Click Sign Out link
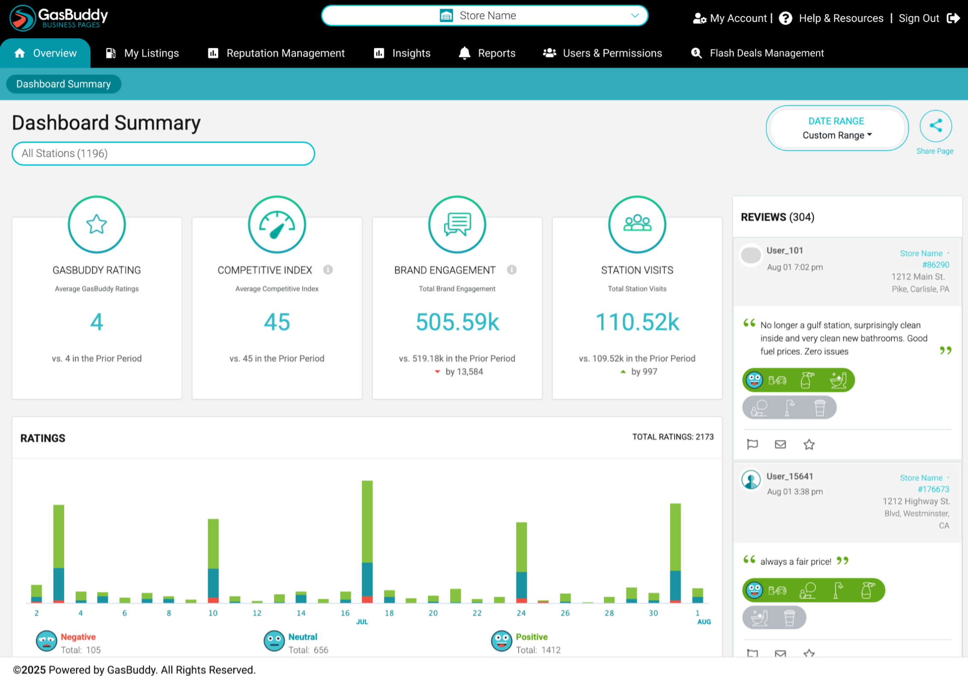This screenshot has width=968, height=676. click(919, 18)
